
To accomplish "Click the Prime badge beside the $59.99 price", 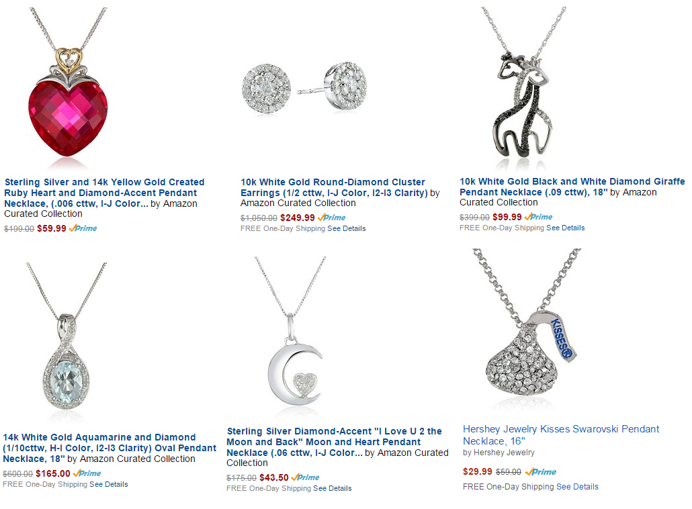I will pyautogui.click(x=83, y=228).
